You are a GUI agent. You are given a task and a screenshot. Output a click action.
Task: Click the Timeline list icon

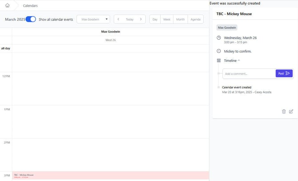[x=219, y=60]
